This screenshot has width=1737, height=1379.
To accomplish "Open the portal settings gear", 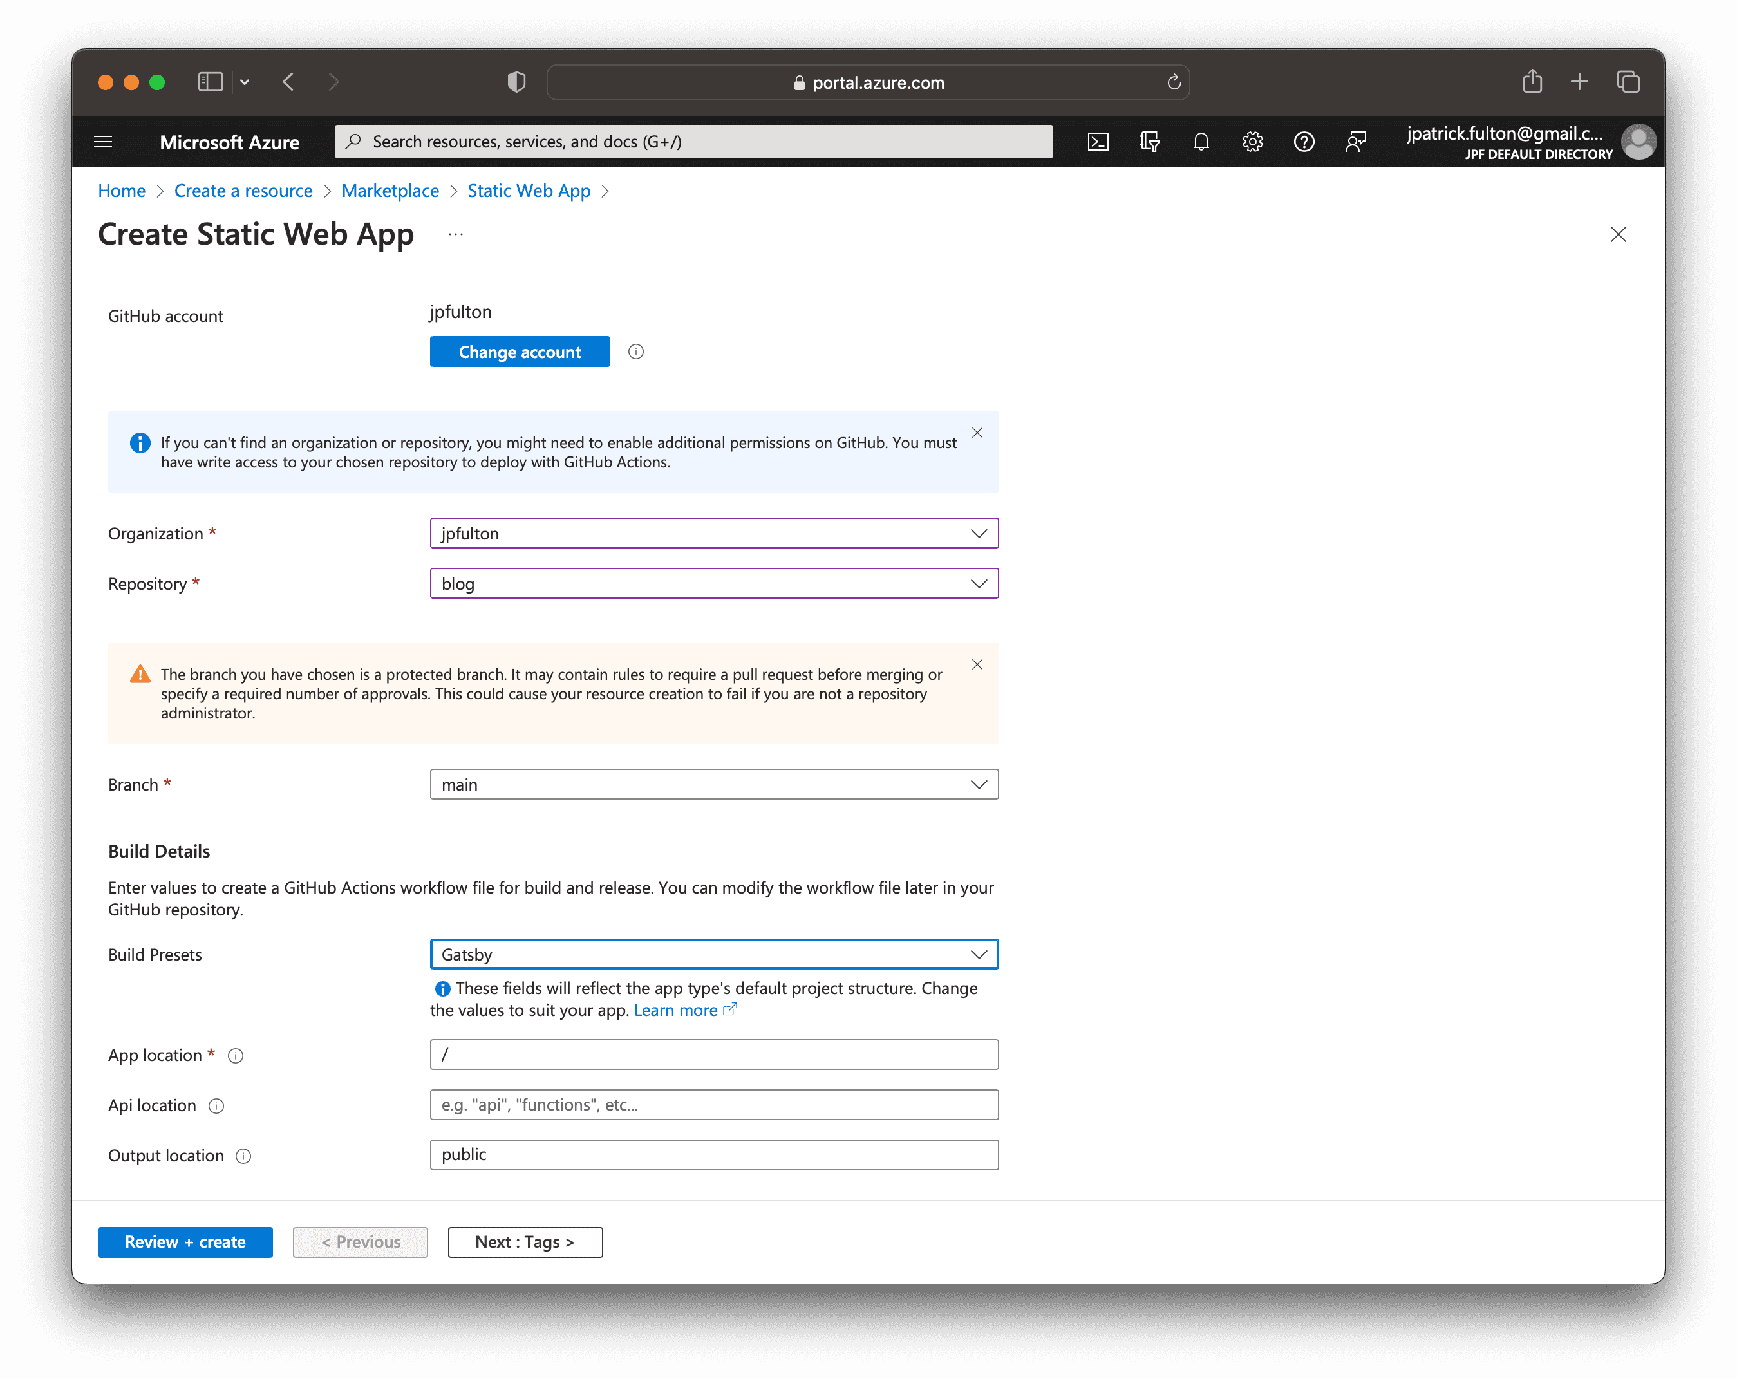I will [x=1252, y=142].
